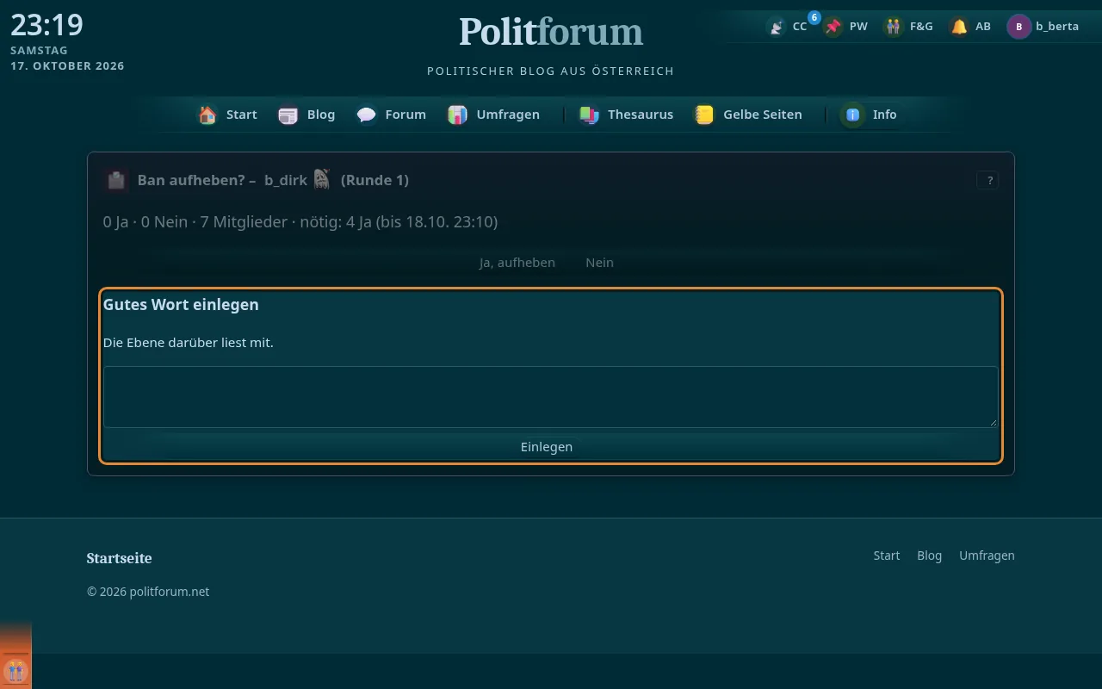Click the CC icon with badge 6

pyautogui.click(x=777, y=27)
